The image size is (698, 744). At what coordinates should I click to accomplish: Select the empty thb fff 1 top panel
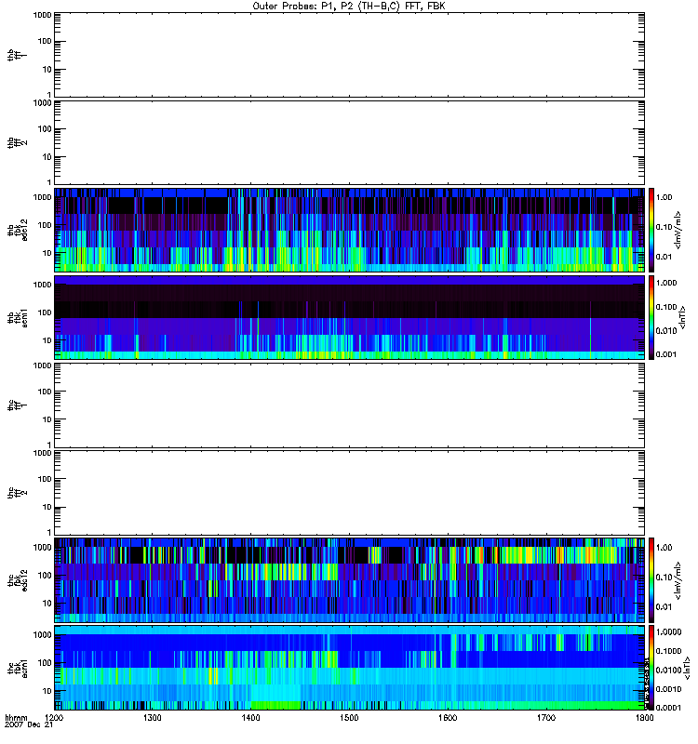click(x=349, y=53)
